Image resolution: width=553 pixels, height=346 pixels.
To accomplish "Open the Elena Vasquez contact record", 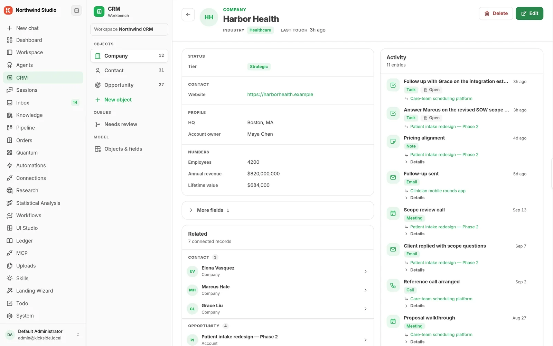I will (278, 271).
